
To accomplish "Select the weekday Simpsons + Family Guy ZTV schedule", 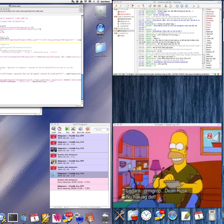I will coord(79,187).
